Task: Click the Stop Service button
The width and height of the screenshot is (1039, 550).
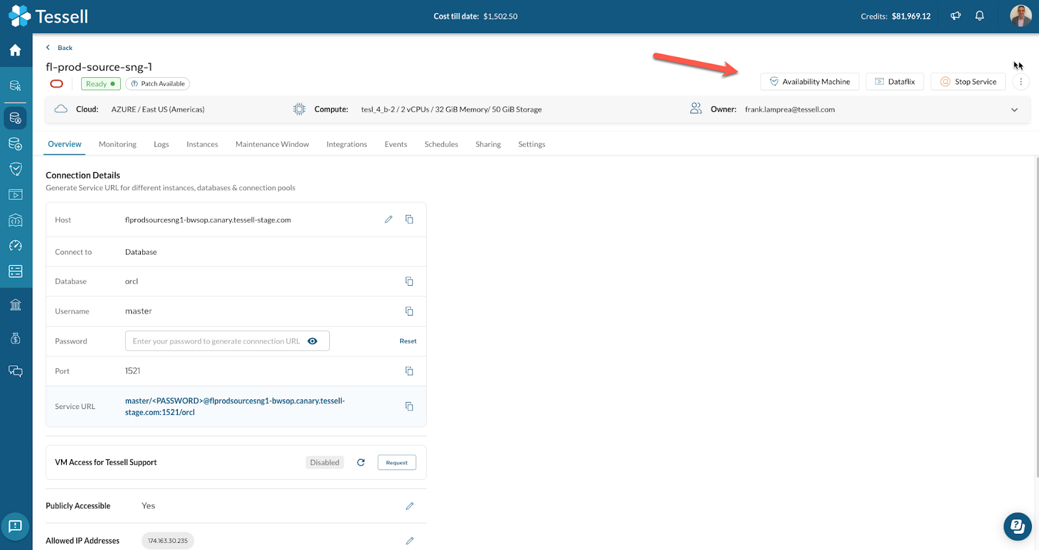Action: (968, 82)
